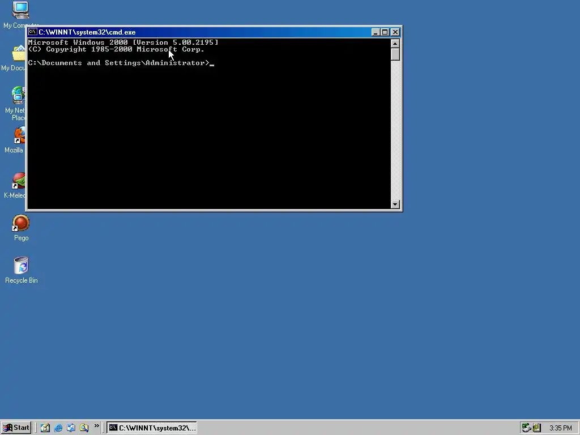
Task: Open the Start menu
Action: [16, 428]
